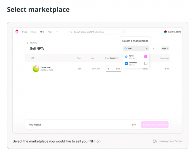
Task: Check the OpenSea marketplace checkbox
Action: pyautogui.click(x=146, y=63)
